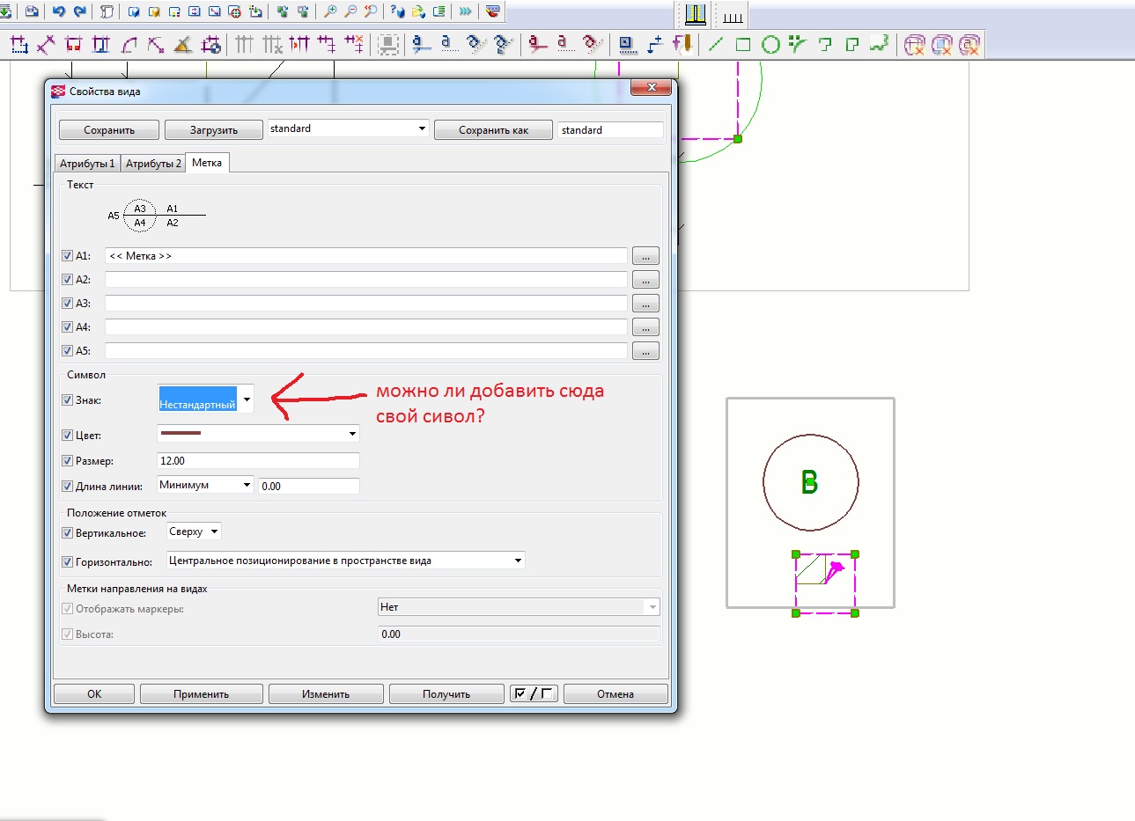Switch to the Атрибуты 2 tab
The height and width of the screenshot is (821, 1135).
(153, 164)
